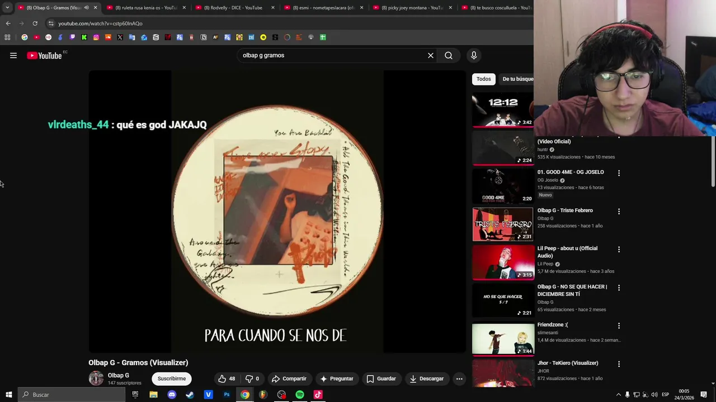Open the Triste Febrero thumbnail

503,224
